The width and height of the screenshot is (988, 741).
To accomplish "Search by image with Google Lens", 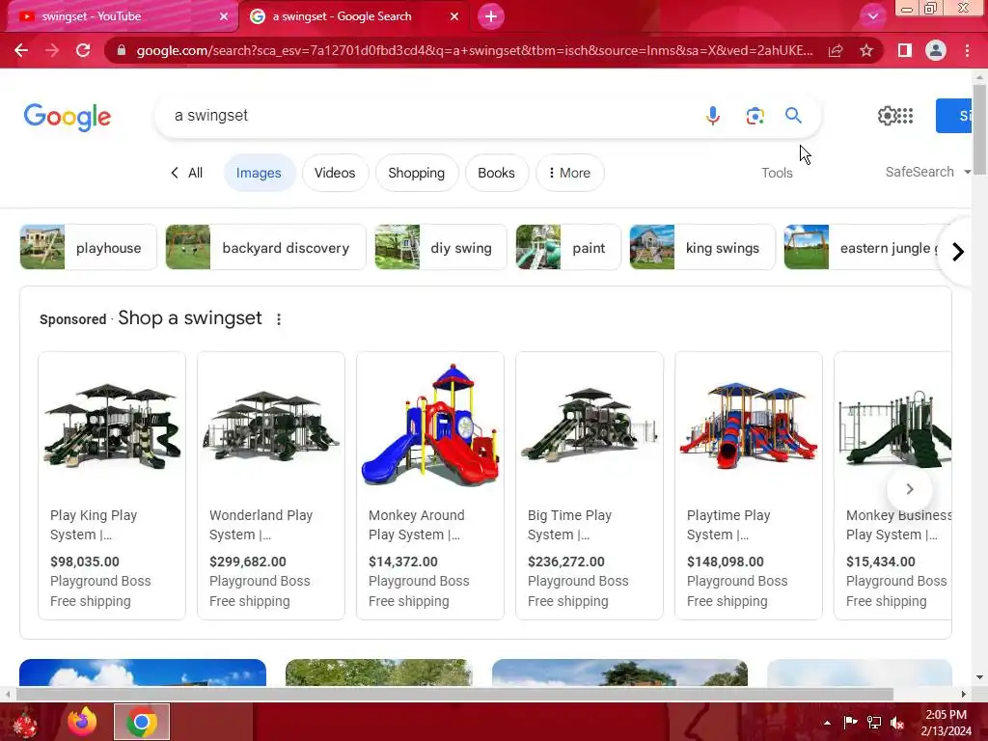I will pyautogui.click(x=755, y=116).
